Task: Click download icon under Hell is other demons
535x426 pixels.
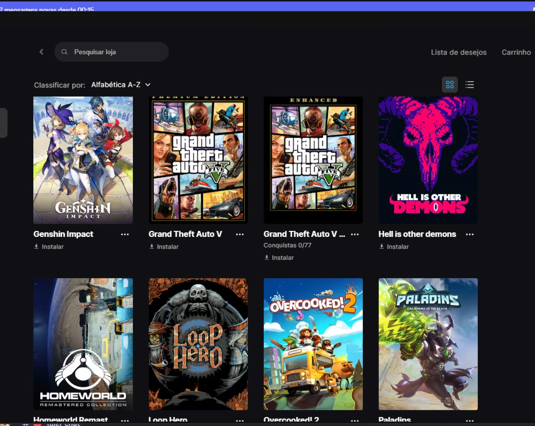Action: point(381,246)
